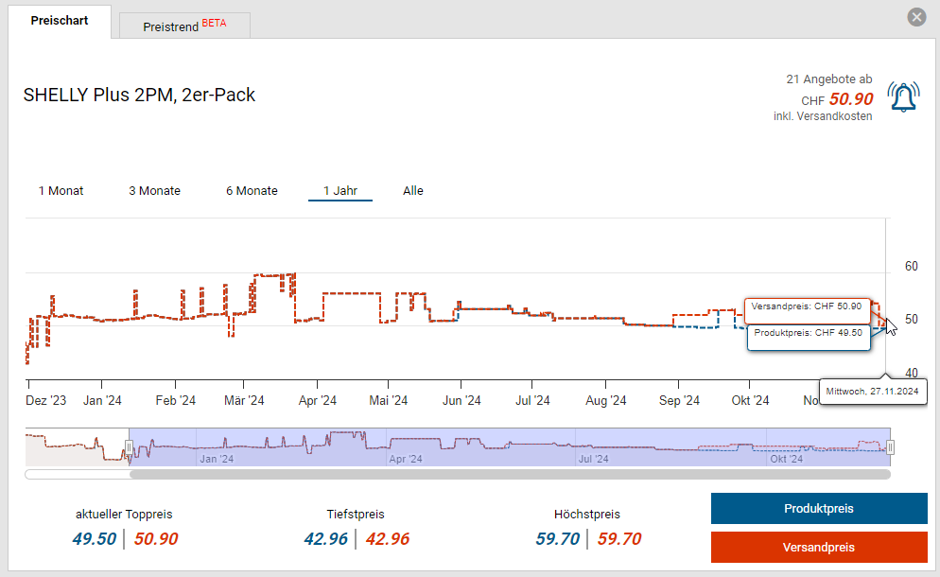Click the aktueller Toppreis 49.50 value
940x577 pixels.
coord(95,539)
